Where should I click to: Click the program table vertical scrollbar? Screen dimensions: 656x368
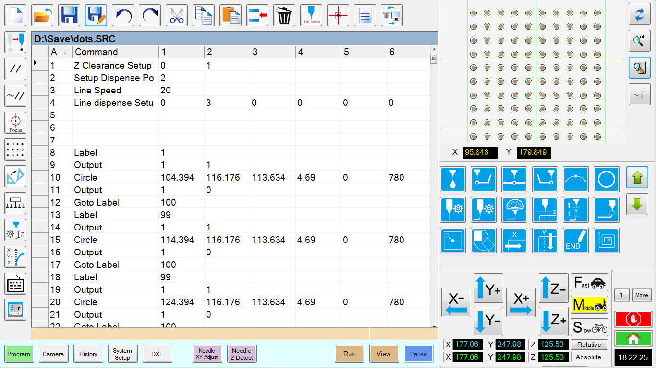pyautogui.click(x=434, y=192)
